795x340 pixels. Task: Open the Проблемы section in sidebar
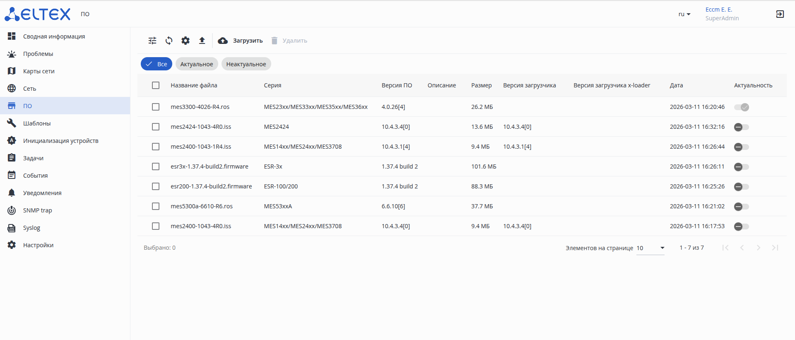(38, 54)
